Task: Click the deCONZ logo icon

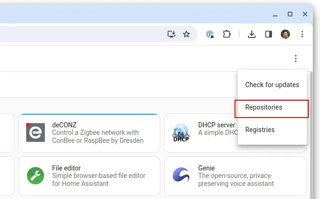Action: click(x=36, y=133)
